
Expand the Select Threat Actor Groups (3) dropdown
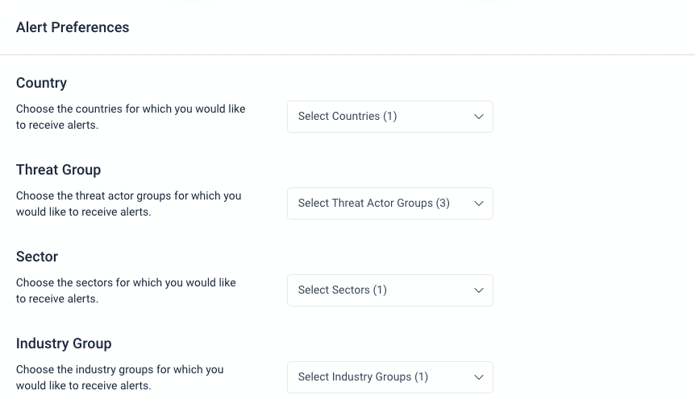[389, 204]
